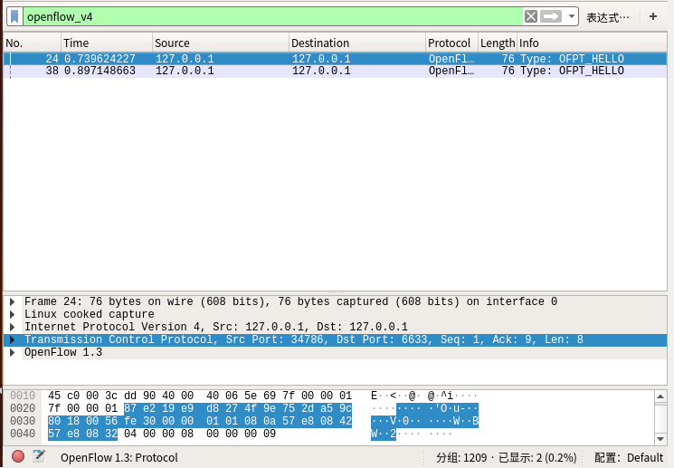Clear the openflow_v4 display filter

531,17
